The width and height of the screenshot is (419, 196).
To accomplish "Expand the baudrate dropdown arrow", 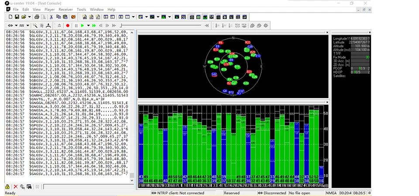I will click(x=28, y=26).
